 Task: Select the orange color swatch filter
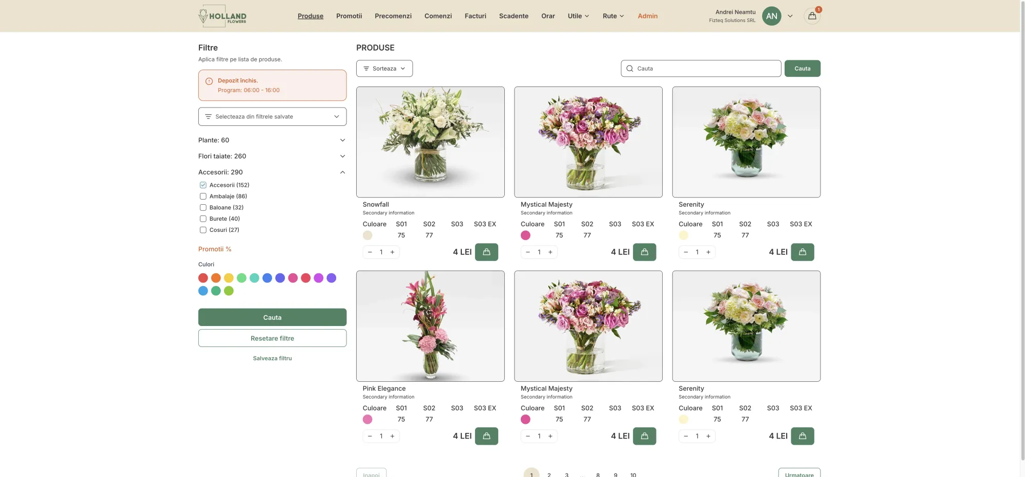click(216, 278)
